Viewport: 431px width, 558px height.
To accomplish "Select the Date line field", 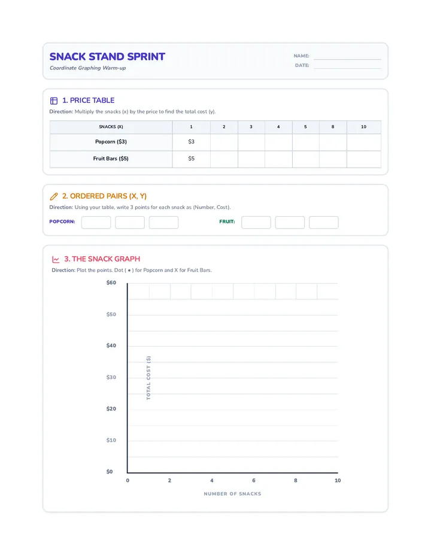I will tap(347, 65).
